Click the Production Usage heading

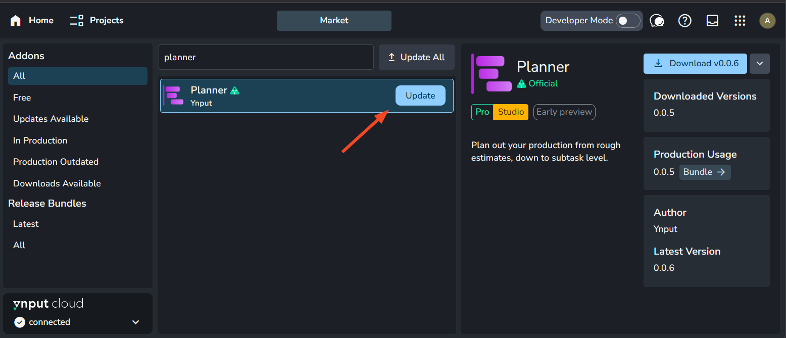click(x=695, y=154)
